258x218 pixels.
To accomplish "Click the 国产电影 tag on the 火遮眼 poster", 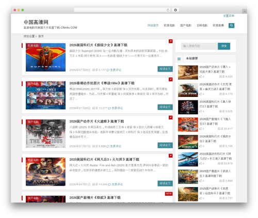I will [x=33, y=122].
